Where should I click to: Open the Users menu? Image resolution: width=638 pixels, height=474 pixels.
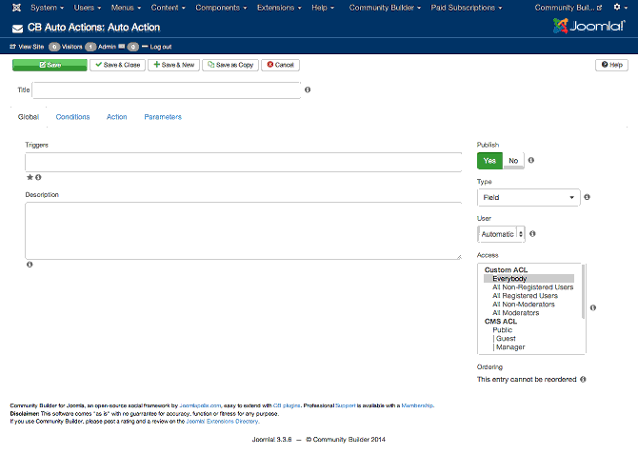(x=87, y=8)
